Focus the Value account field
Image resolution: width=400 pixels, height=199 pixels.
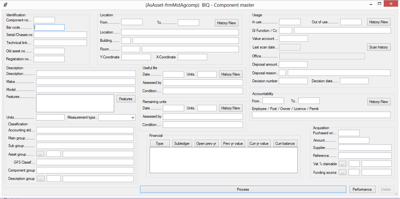[294, 39]
